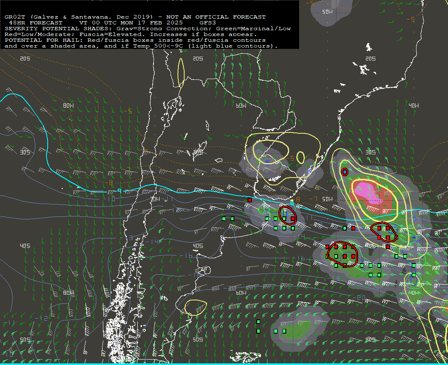Image resolution: width=448 pixels, height=365 pixels.
Task: Click the red box inside the smallest red contour
Action: [293, 219]
